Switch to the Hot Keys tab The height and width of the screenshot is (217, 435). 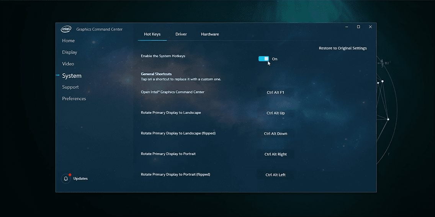pos(152,34)
